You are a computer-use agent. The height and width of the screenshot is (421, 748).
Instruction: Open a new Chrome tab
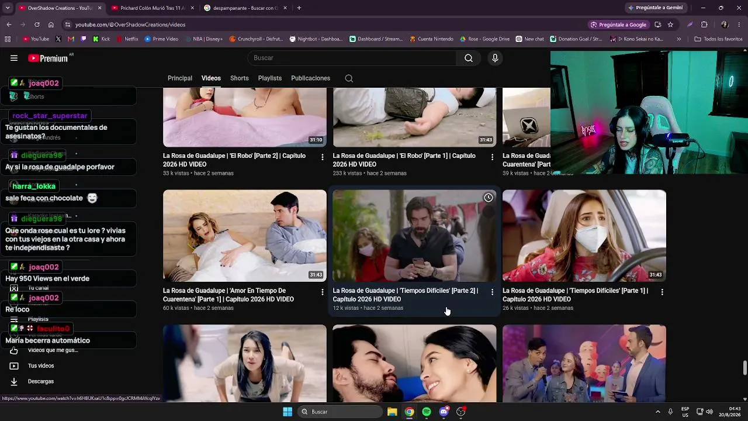[x=299, y=8]
